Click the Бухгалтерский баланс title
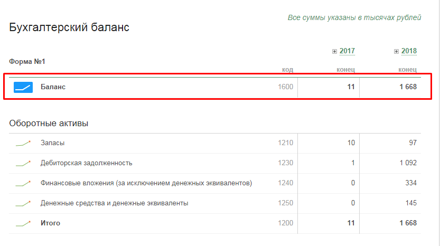440x246 pixels. 69,27
